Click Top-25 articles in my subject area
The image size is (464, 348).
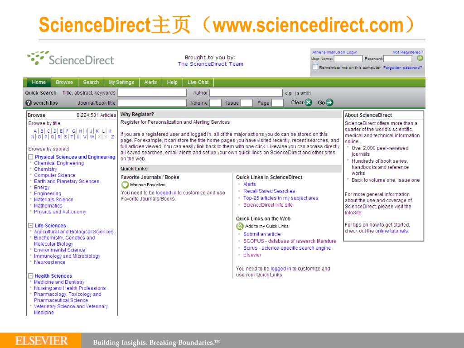point(281,198)
